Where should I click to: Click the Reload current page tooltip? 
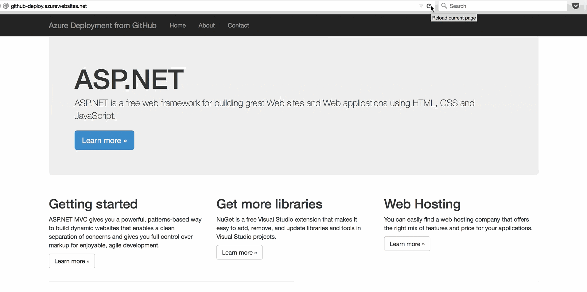[x=454, y=18]
